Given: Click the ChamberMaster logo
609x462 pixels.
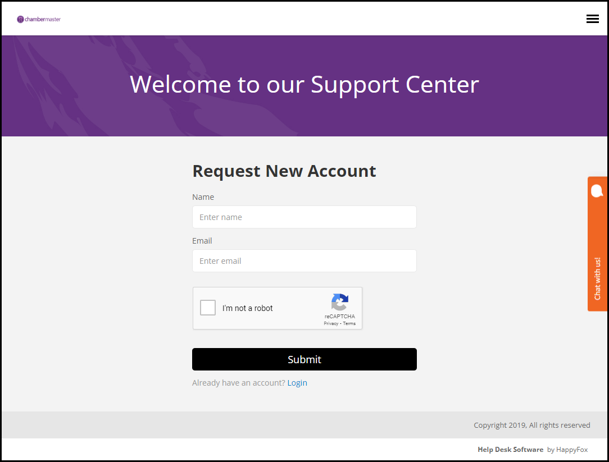Looking at the screenshot, I should [x=39, y=19].
